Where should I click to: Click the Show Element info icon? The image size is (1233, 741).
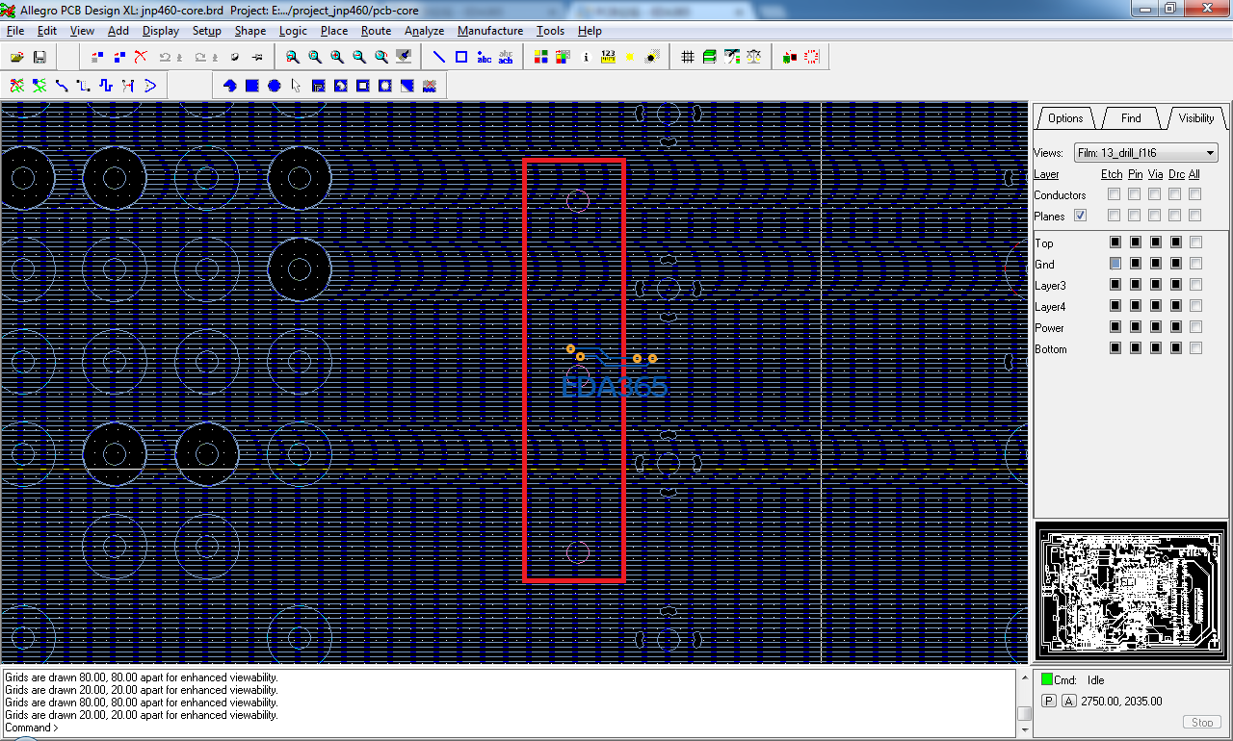point(586,58)
